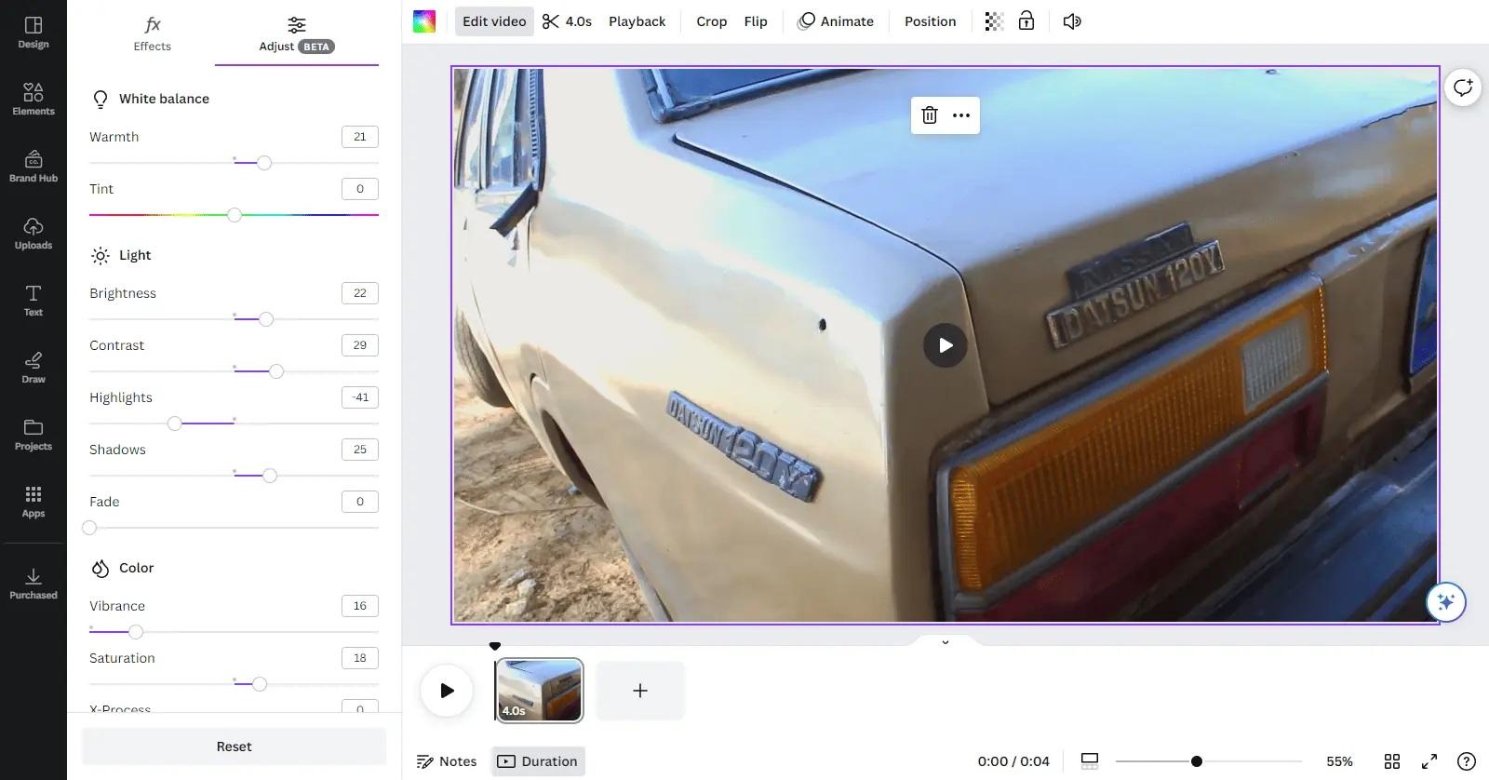1489x780 pixels.
Task: Open the Projects panel
Action: (x=34, y=434)
